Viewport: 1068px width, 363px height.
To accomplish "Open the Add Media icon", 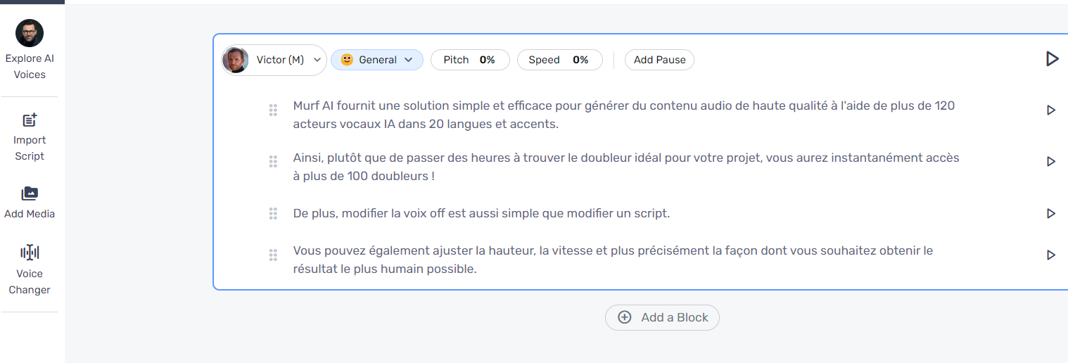I will [x=30, y=193].
